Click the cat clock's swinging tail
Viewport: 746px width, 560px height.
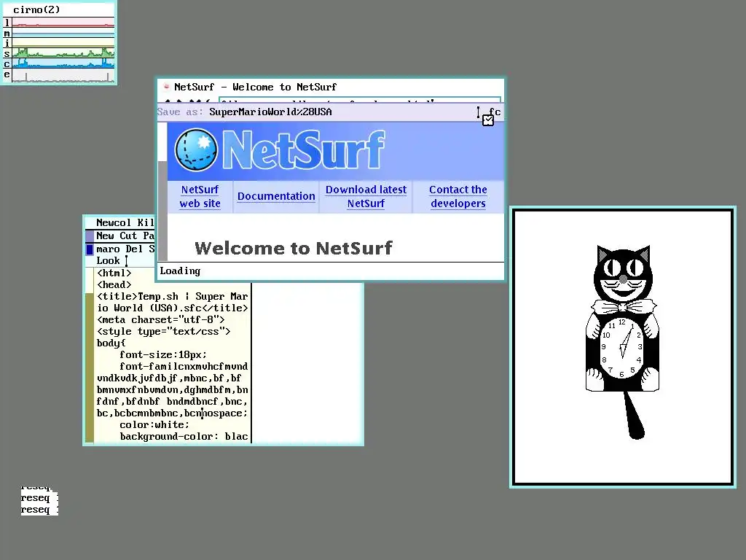coord(635,415)
